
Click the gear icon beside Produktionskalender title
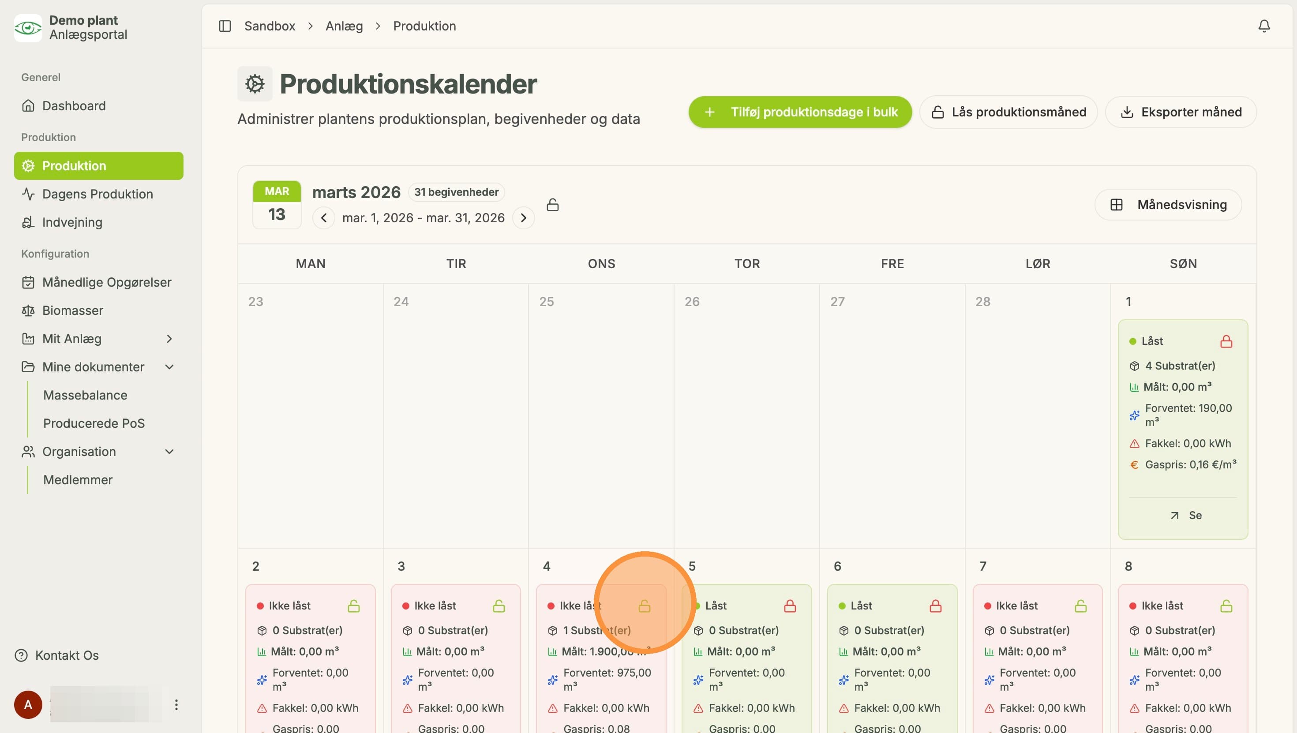pyautogui.click(x=255, y=83)
